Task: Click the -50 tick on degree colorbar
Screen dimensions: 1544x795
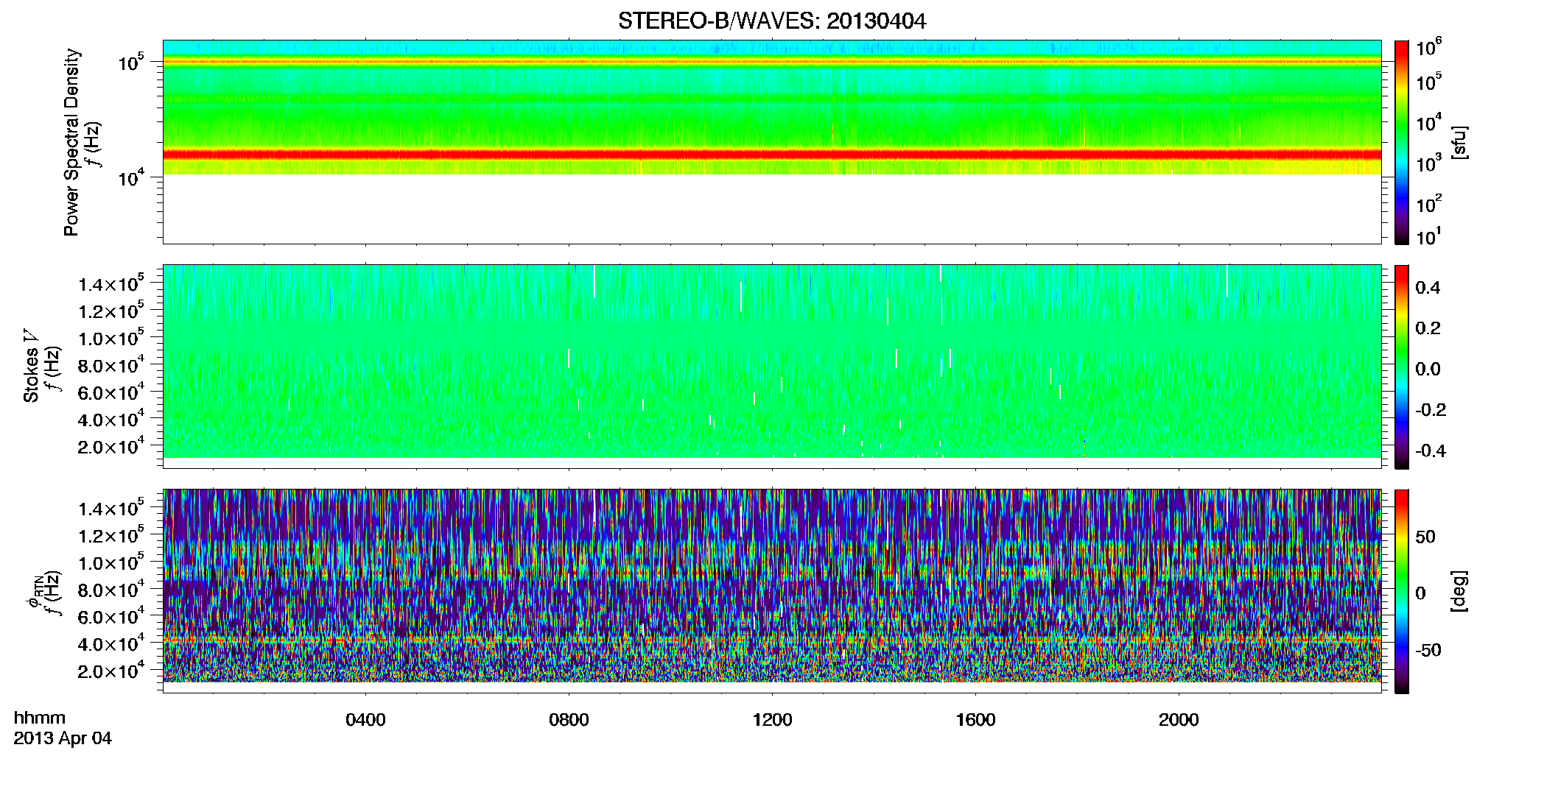Action: click(x=1428, y=650)
